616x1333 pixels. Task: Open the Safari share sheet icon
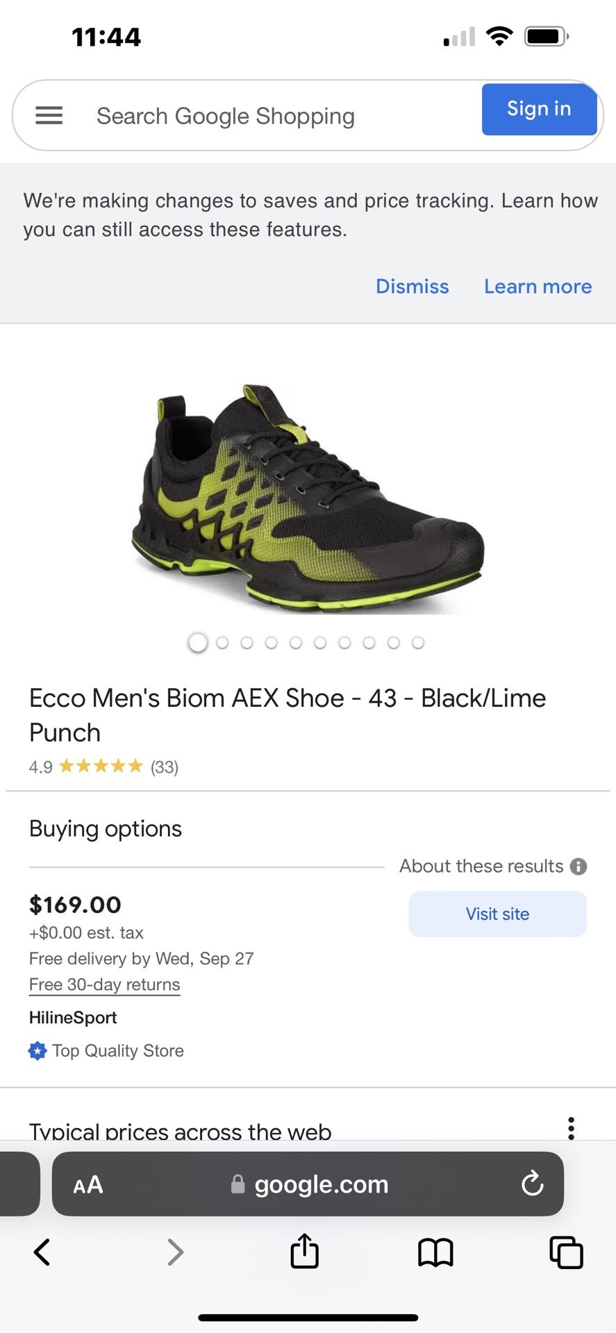304,1251
